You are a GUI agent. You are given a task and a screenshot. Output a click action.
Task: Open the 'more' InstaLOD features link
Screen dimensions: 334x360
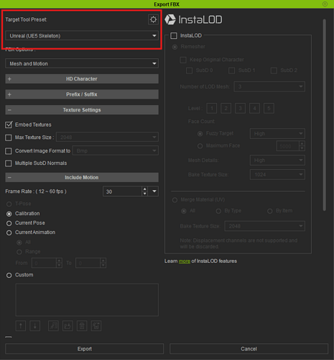(x=185, y=261)
